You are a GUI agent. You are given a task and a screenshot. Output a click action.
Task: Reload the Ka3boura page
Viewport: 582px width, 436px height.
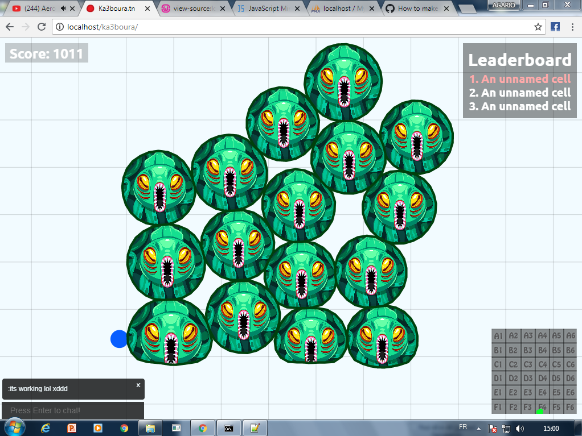pos(42,27)
